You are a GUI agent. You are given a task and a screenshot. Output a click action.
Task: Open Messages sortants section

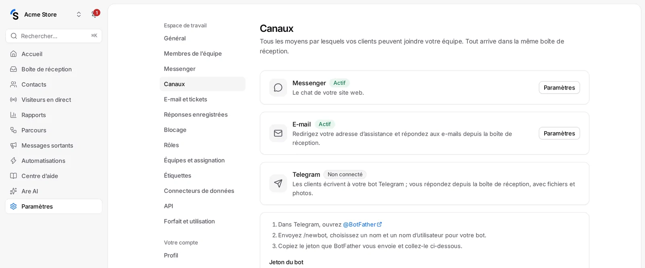pyautogui.click(x=54, y=145)
